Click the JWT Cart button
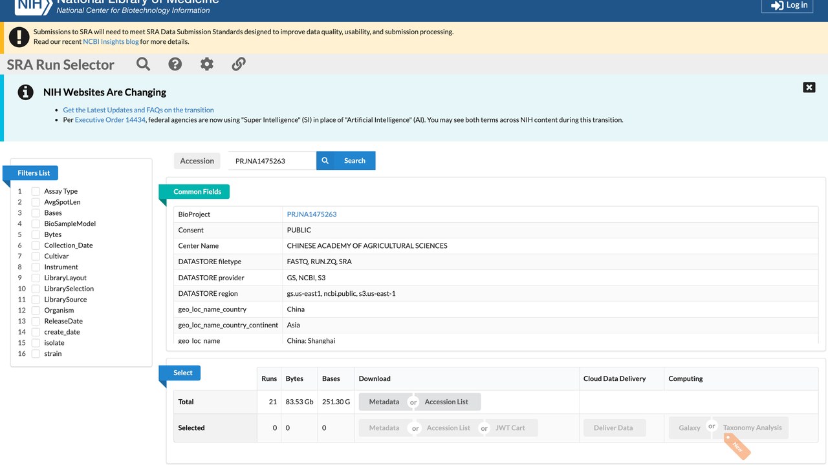The image size is (828, 465). [x=510, y=428]
